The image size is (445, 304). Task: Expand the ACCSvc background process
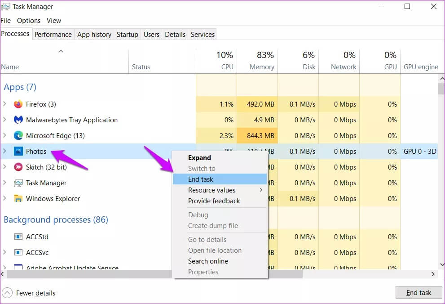[4, 252]
